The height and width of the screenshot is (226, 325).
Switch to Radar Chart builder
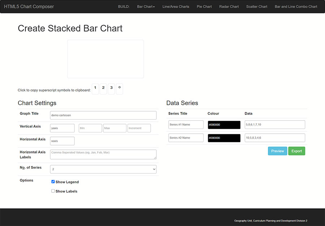click(x=229, y=6)
